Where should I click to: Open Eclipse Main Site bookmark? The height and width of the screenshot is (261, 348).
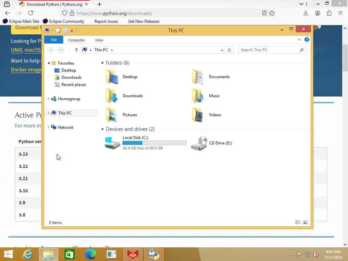point(21,21)
